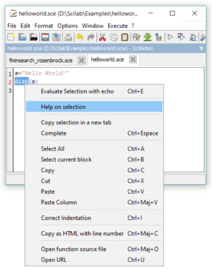The width and height of the screenshot is (212, 274).
Task: Open the Execute menu
Action: 118,26
